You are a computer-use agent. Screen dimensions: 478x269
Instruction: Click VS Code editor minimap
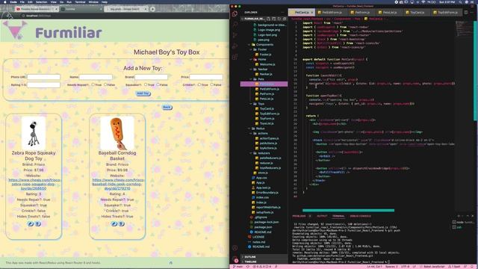pyautogui.click(x=464, y=28)
